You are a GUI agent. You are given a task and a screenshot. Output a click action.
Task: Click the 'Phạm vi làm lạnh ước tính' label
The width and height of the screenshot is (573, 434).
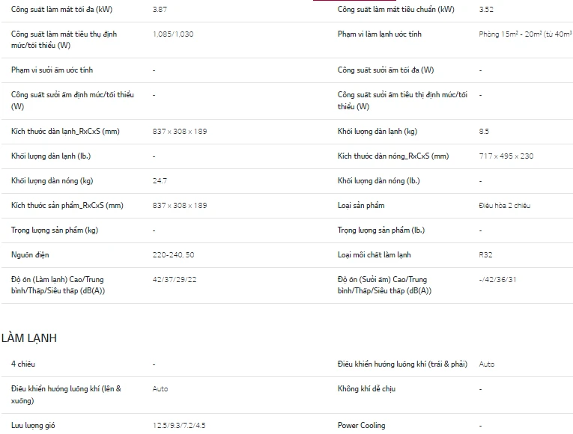click(x=380, y=34)
